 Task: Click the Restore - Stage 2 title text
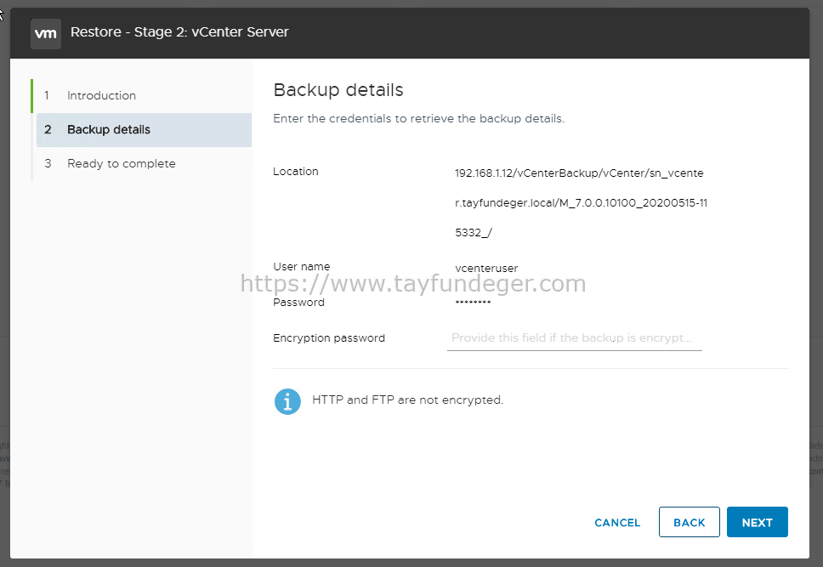[x=179, y=32]
